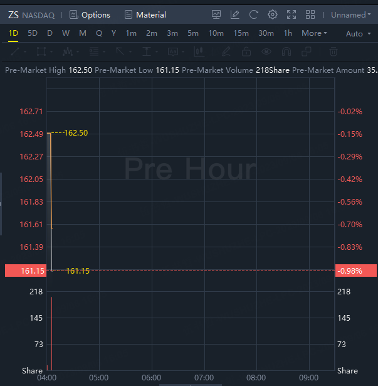This screenshot has height=386, width=378.
Task: Click the drawing pencil edit icon
Action: click(x=235, y=14)
